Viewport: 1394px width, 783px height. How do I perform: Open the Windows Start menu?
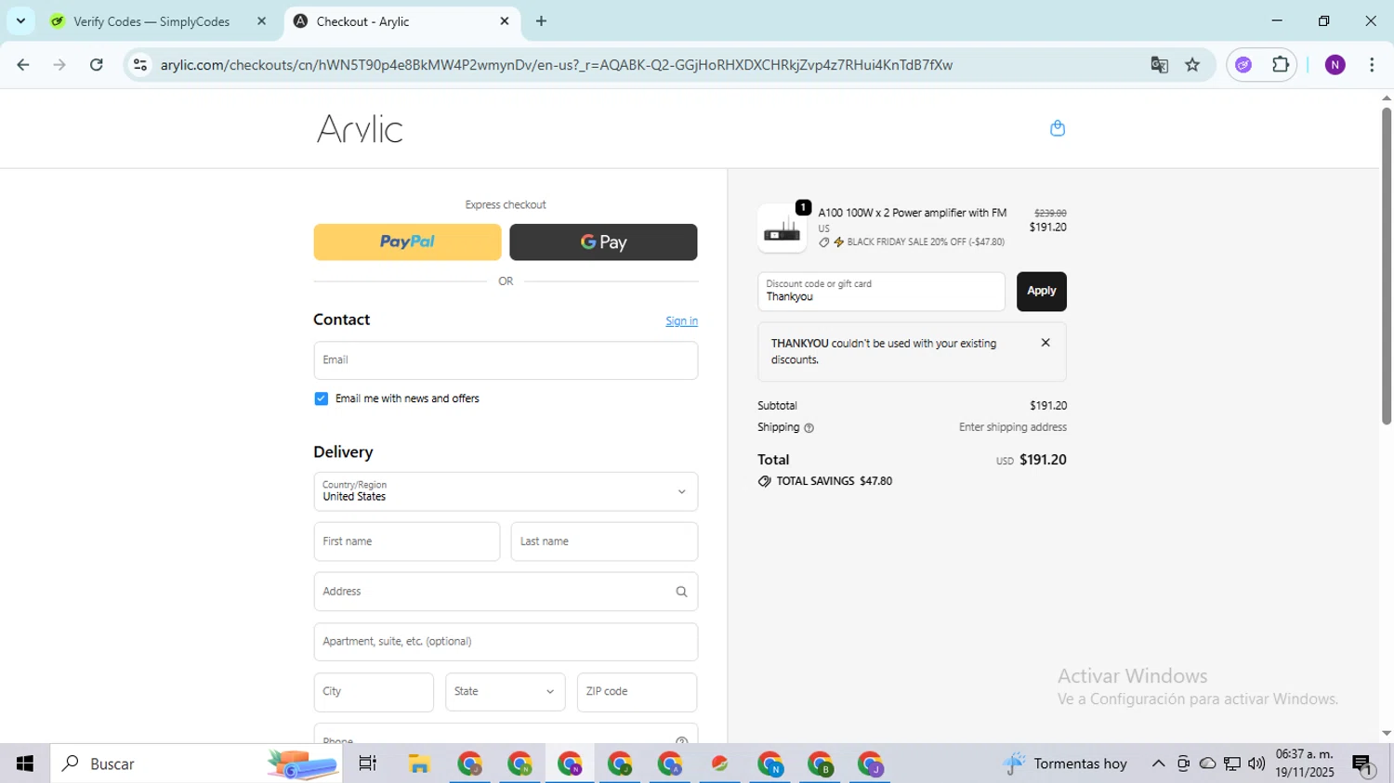25,763
